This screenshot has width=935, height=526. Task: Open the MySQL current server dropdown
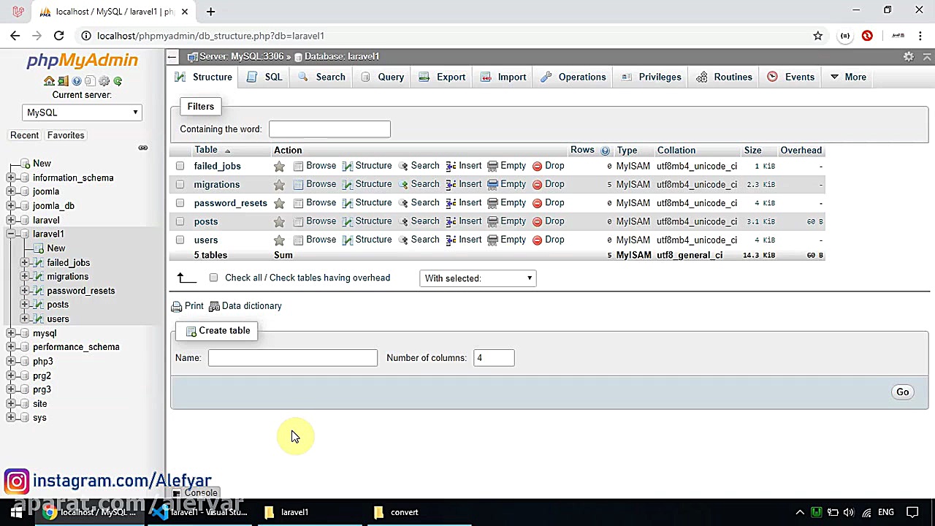[x=82, y=113]
